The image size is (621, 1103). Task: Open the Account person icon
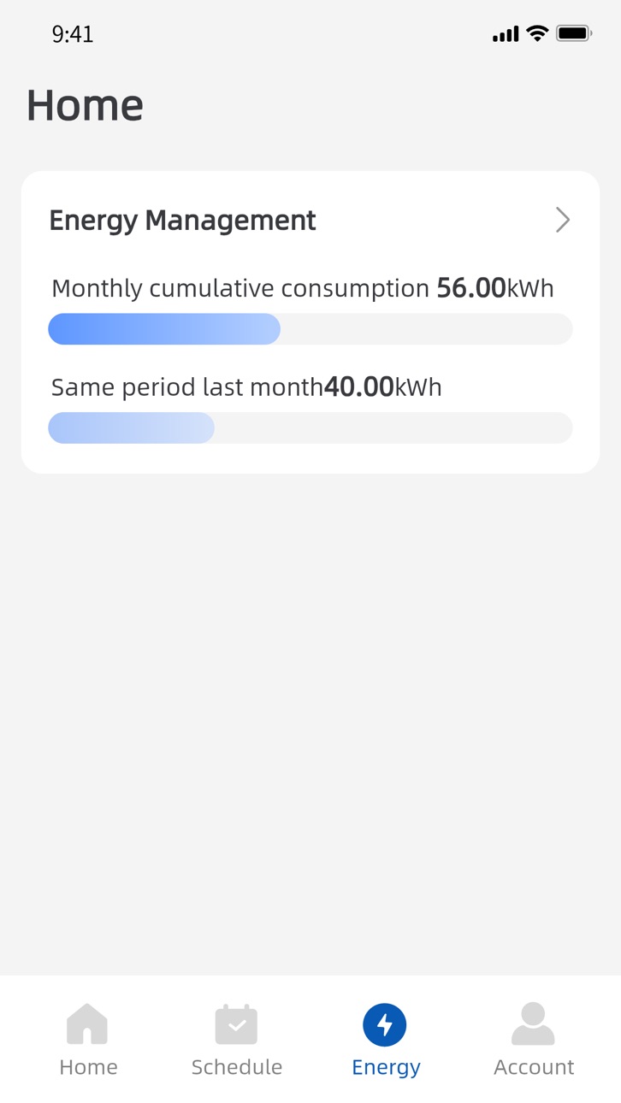point(533,1023)
